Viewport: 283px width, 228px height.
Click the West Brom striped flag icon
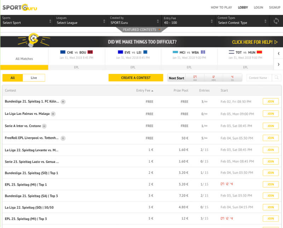point(203,52)
